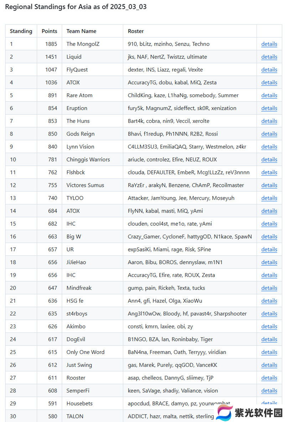Click the details link for Big W
285x422 pixels.
pyautogui.click(x=269, y=236)
